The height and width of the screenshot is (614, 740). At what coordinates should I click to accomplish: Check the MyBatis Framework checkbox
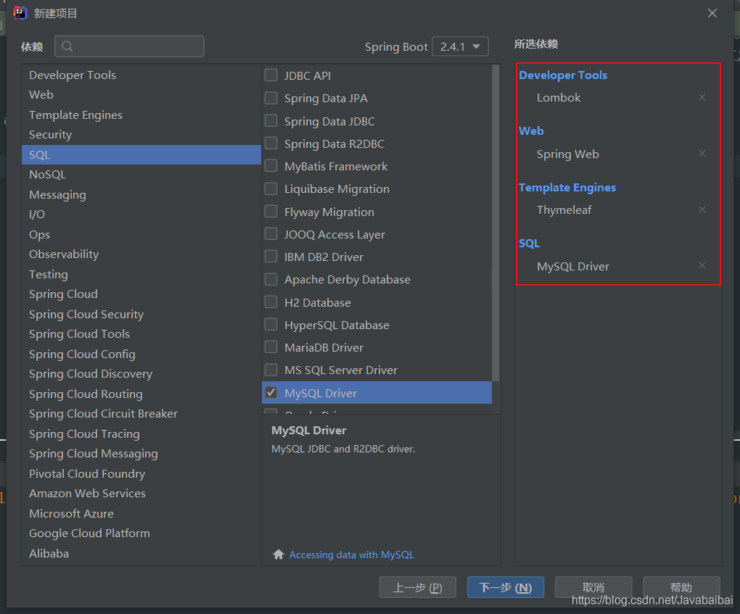click(271, 166)
